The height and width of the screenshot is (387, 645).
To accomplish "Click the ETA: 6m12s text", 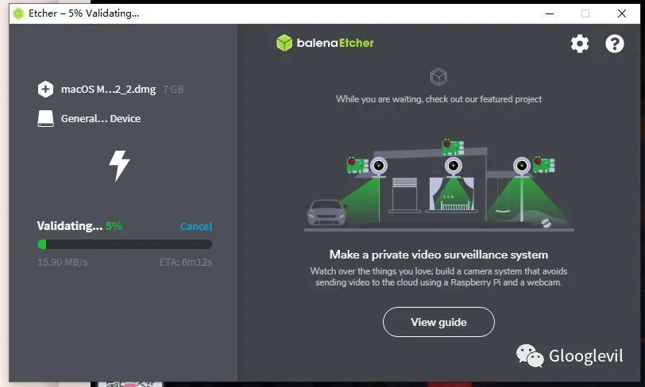I will 186,262.
